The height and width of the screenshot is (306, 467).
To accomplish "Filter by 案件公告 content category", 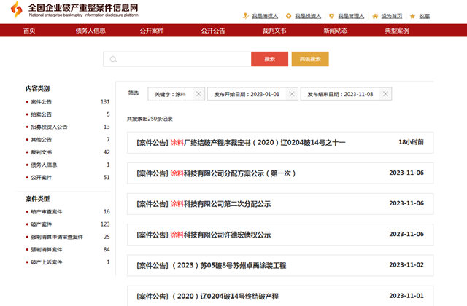I will click(x=42, y=102).
